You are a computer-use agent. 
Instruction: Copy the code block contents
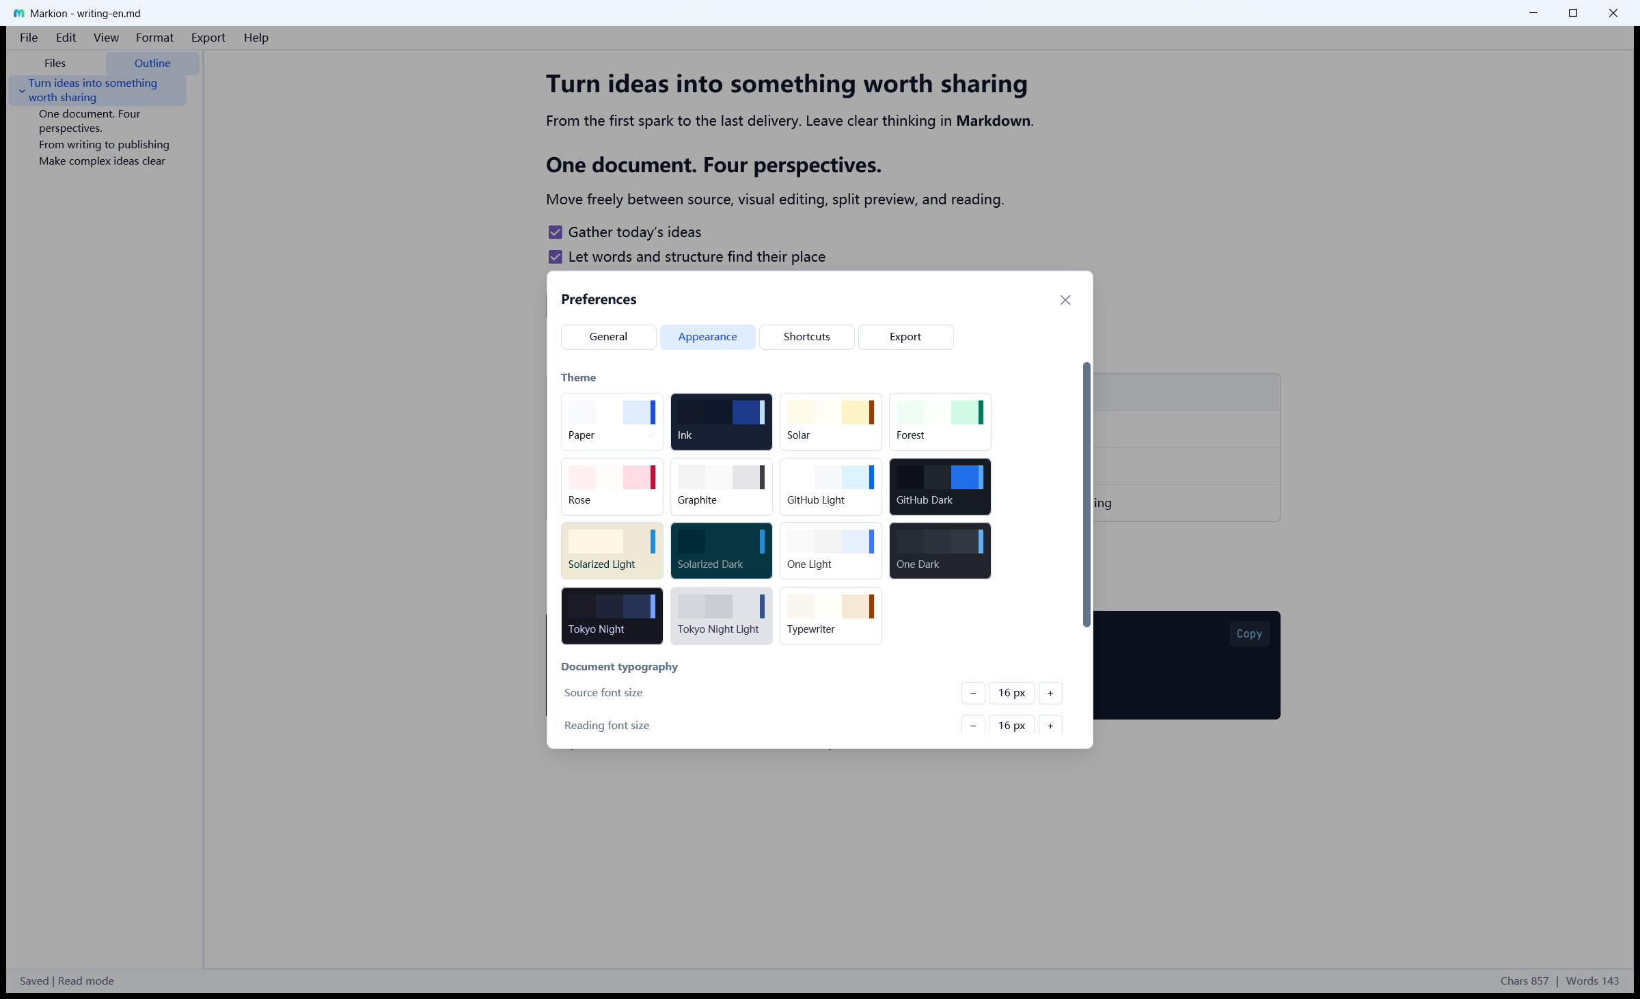tap(1249, 633)
